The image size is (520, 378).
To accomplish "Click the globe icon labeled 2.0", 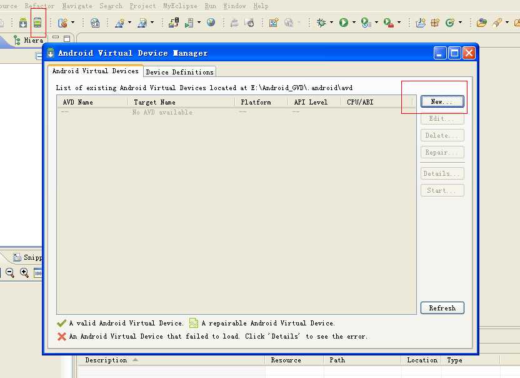I will (x=95, y=23).
